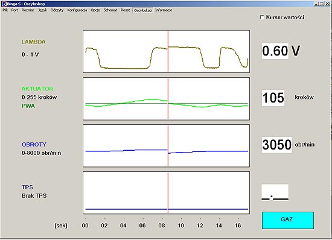Click the cyan GAZ button
Image resolution: width=332 pixels, height=240 pixels.
(x=288, y=220)
